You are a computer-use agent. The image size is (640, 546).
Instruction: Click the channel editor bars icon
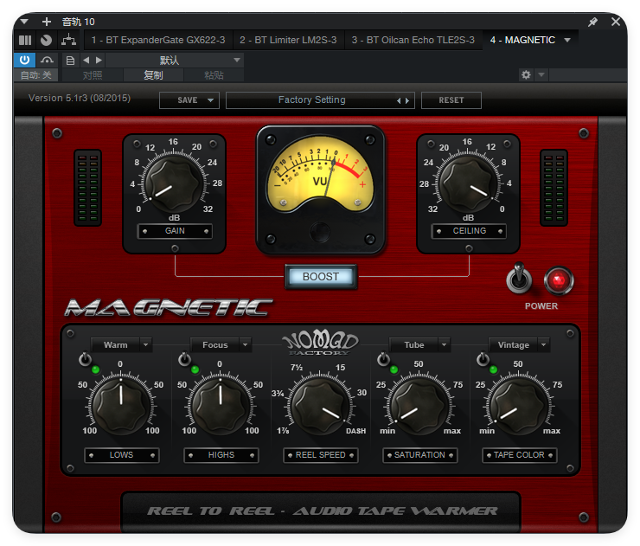click(25, 40)
